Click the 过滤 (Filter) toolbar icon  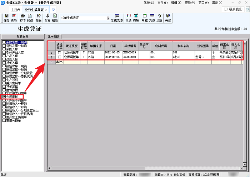pyautogui.click(x=159, y=18)
